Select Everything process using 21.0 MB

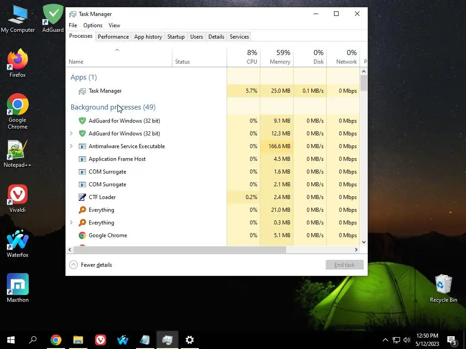pyautogui.click(x=213, y=210)
